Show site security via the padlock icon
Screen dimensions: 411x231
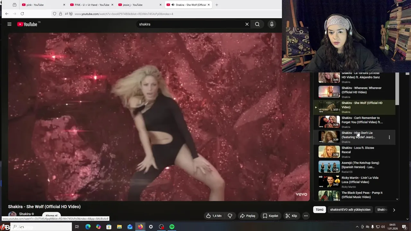60,14
